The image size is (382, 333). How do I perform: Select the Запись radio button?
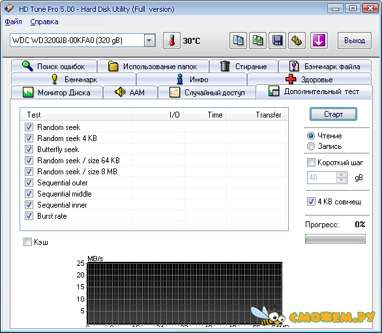tap(311, 146)
